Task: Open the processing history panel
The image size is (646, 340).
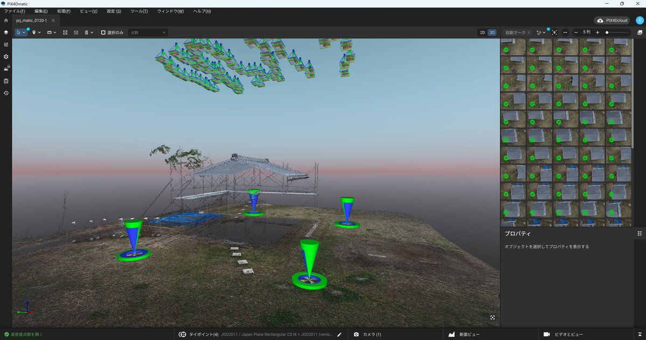Action: [x=5, y=93]
